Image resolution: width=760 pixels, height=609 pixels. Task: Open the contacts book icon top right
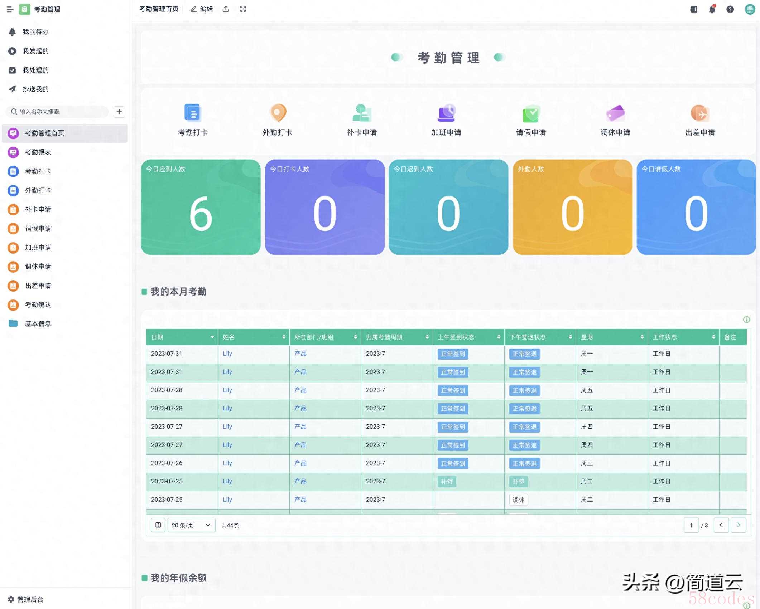[x=694, y=9]
